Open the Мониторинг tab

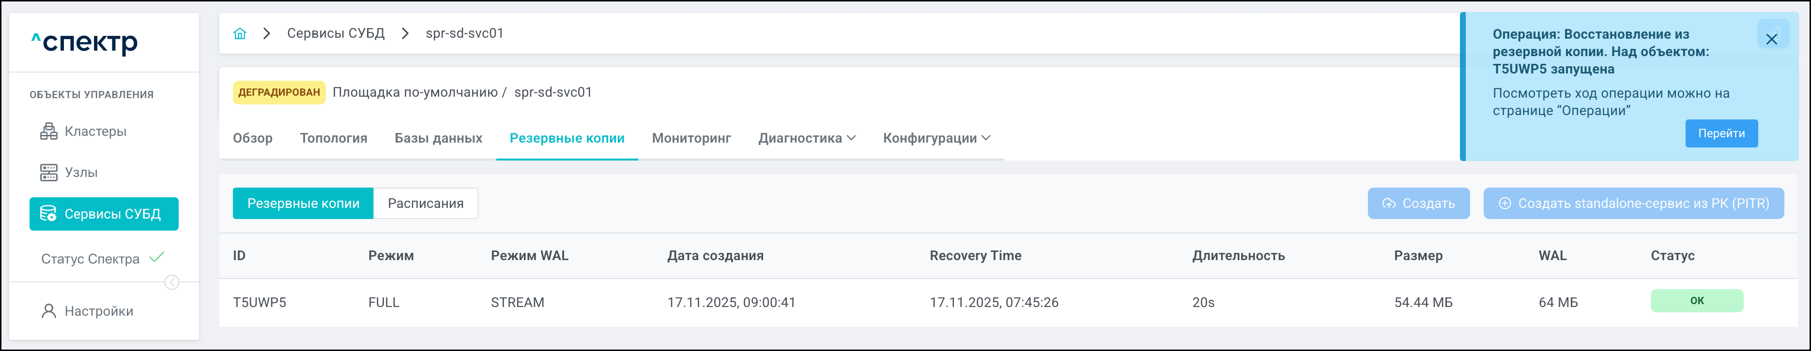[x=691, y=138]
